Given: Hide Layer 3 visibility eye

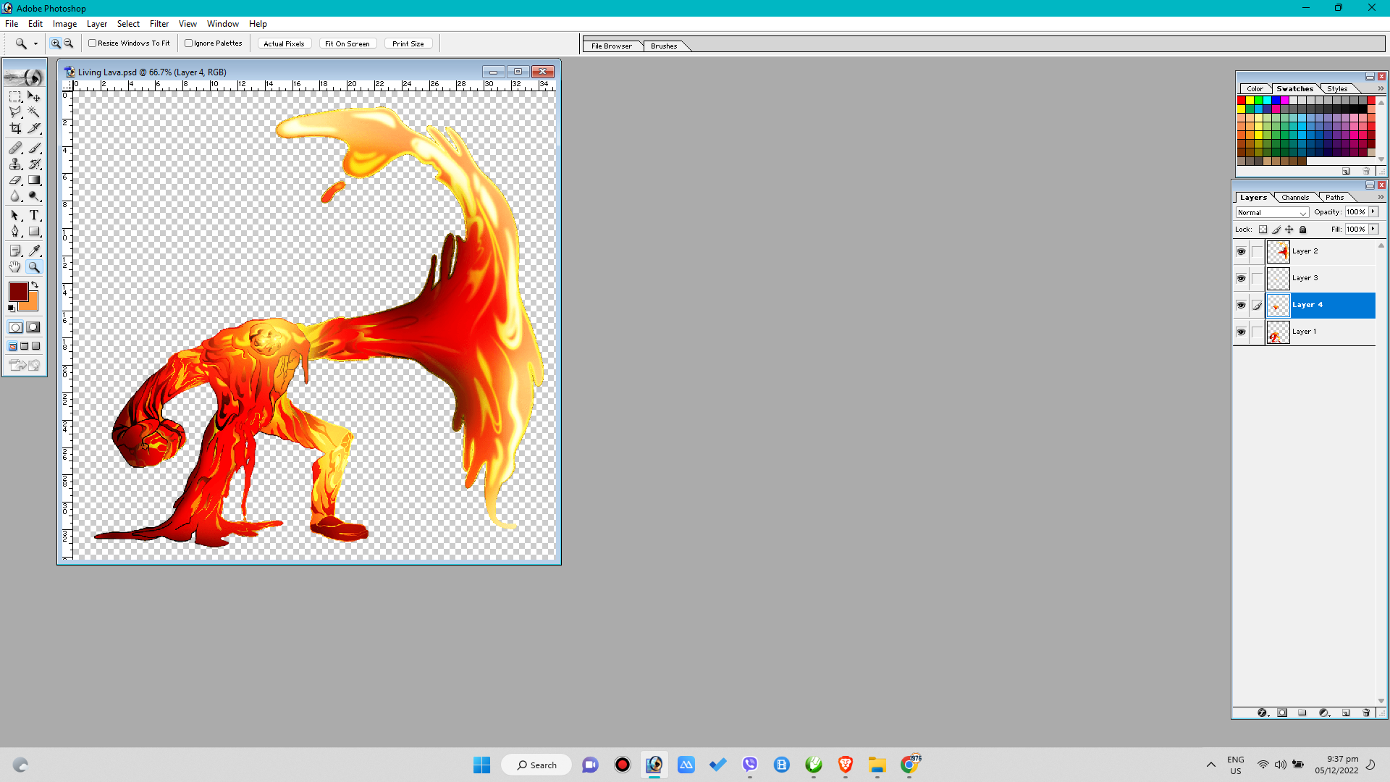Looking at the screenshot, I should pyautogui.click(x=1241, y=279).
